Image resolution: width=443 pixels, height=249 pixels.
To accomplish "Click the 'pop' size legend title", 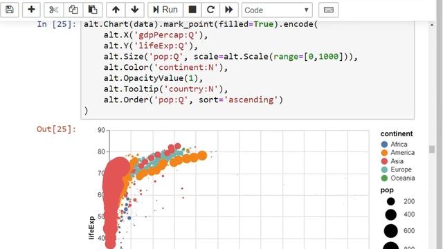I will click(x=387, y=190).
